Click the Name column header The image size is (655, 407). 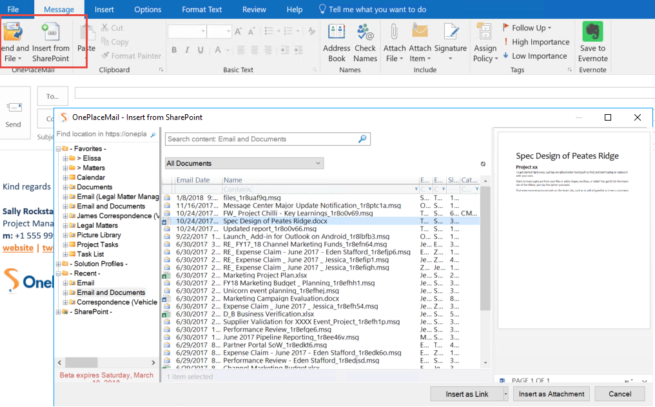pyautogui.click(x=320, y=180)
